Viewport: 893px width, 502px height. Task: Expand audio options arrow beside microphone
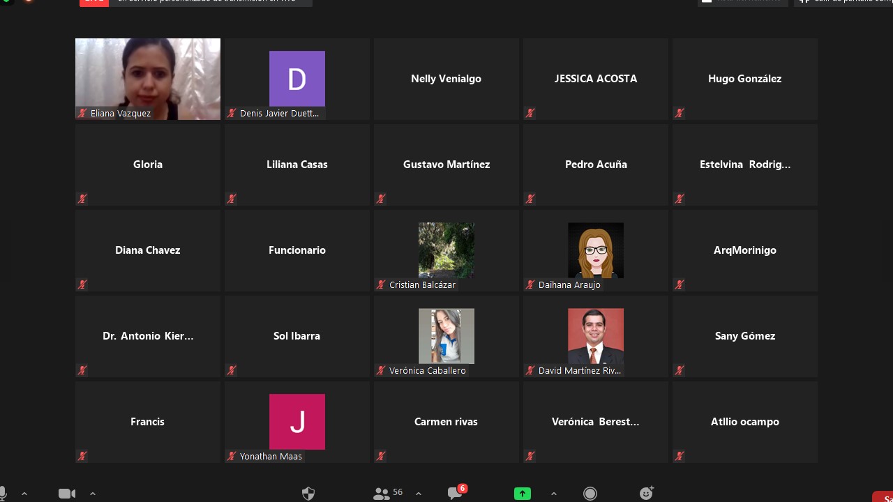click(x=24, y=494)
